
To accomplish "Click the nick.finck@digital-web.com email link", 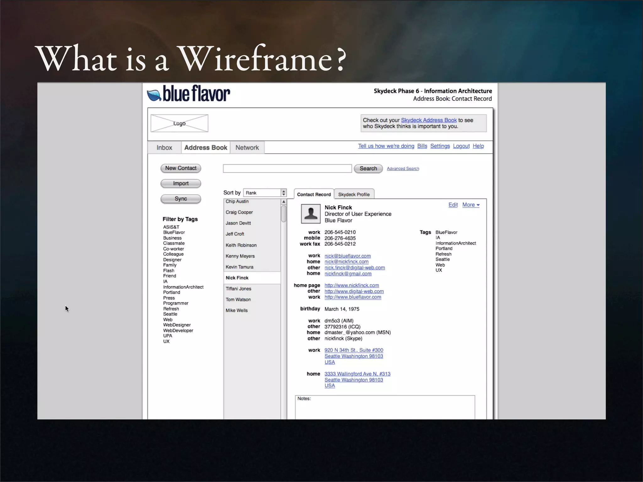I will pos(354,268).
